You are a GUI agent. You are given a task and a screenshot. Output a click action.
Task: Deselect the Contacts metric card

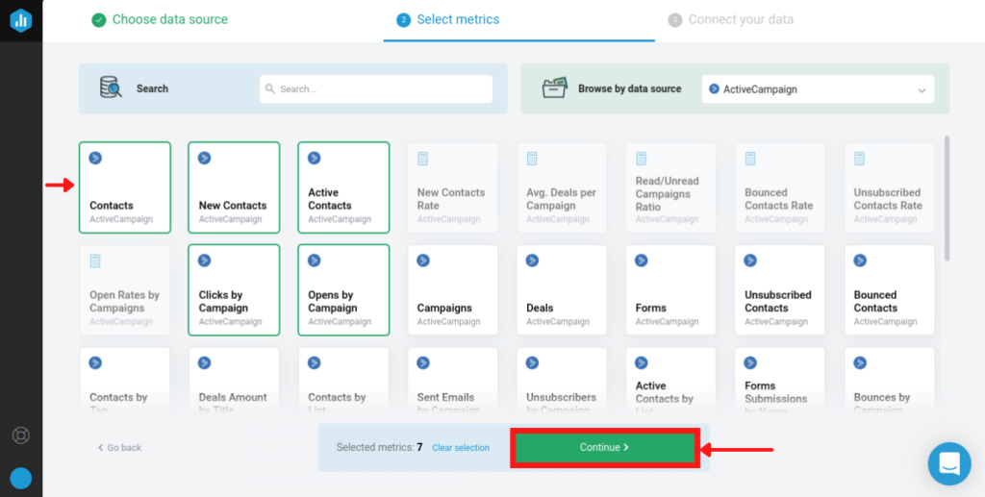pos(125,187)
